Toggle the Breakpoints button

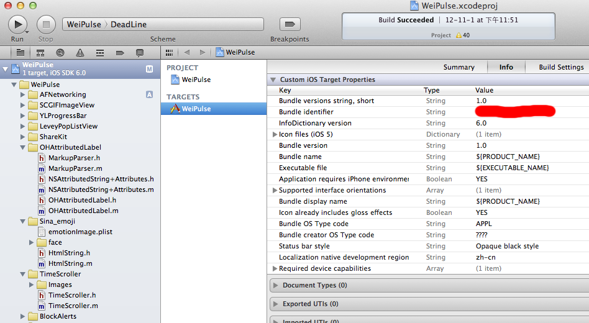click(x=290, y=24)
